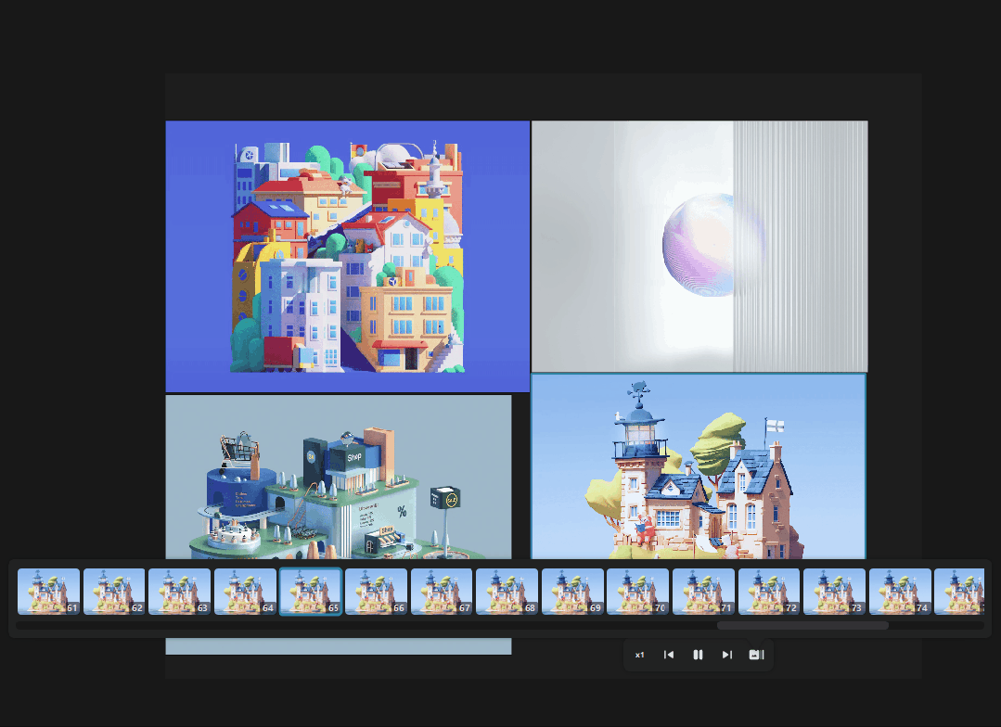This screenshot has height=727, width=1001.
Task: Pause the animation playback
Action: click(698, 655)
